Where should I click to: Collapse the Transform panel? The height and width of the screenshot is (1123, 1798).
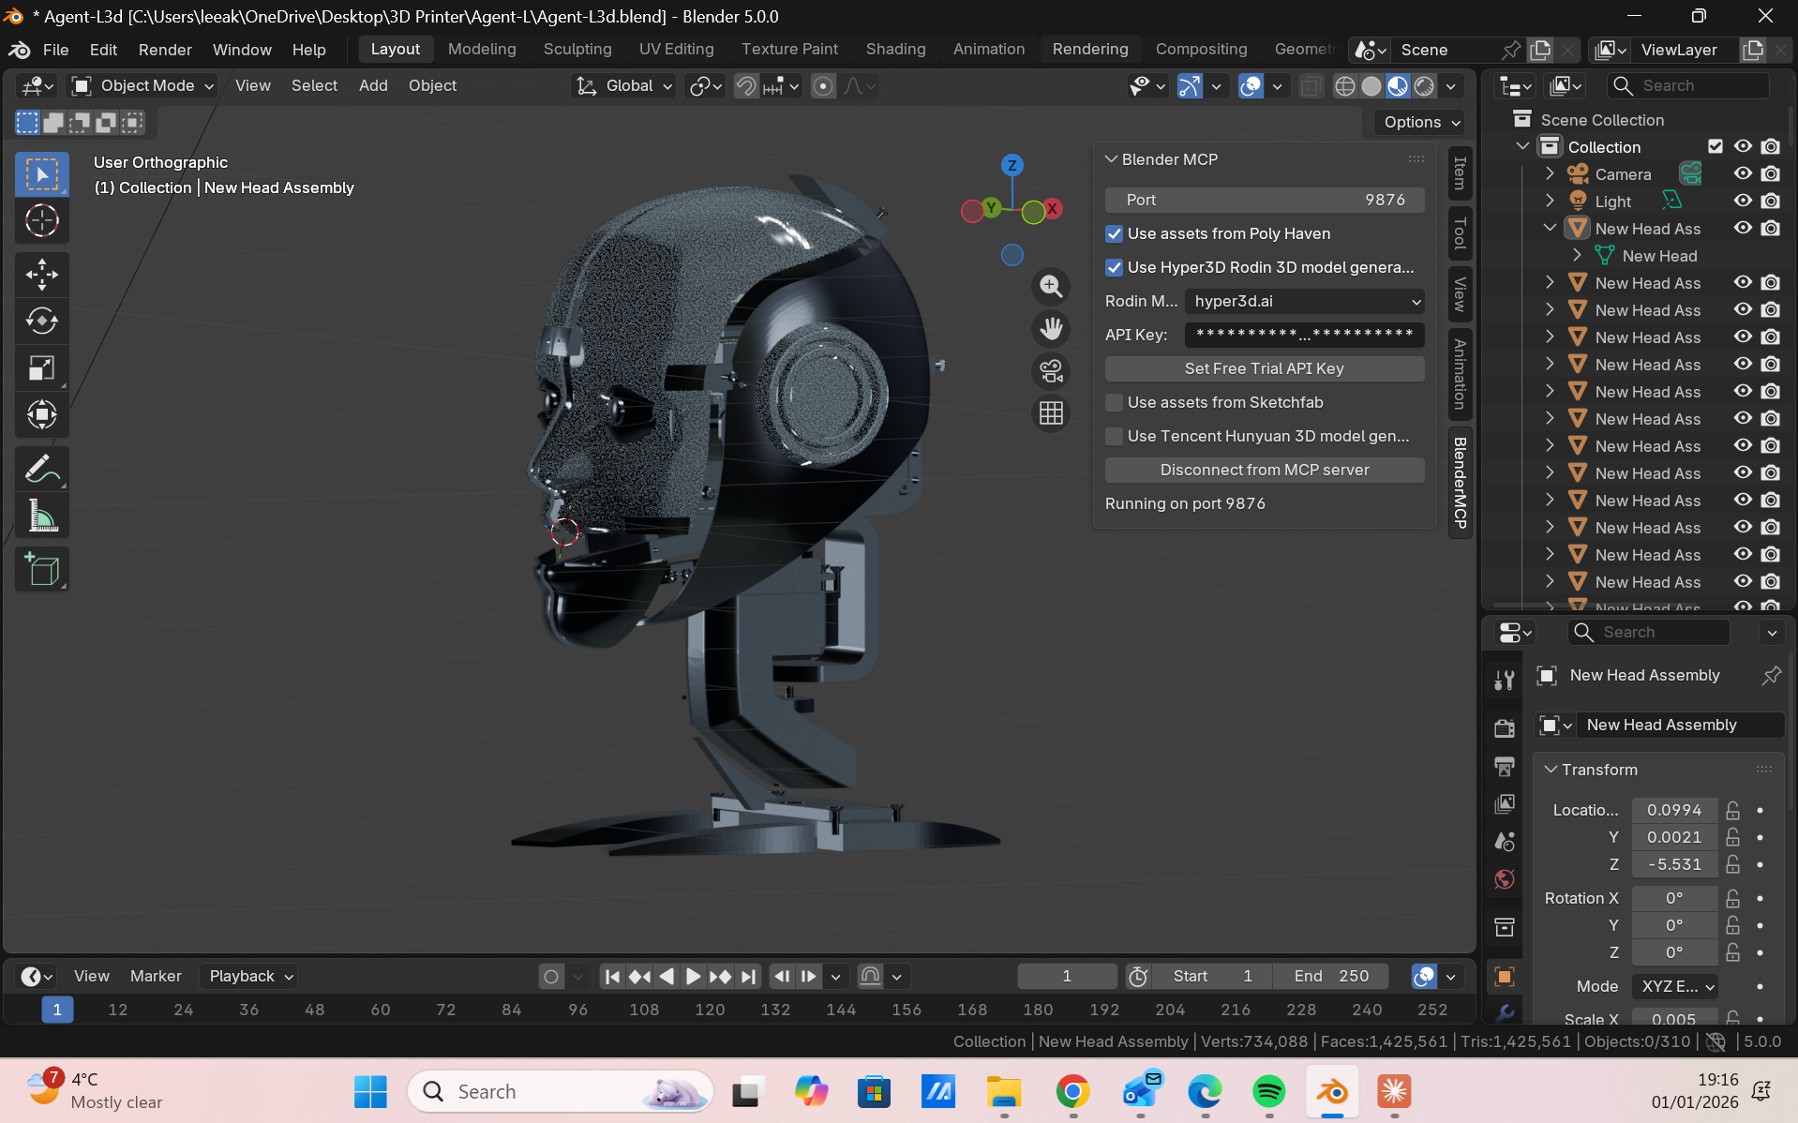tap(1598, 770)
